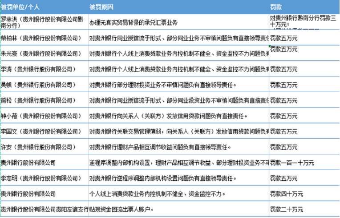Image resolution: width=340 pixels, height=218 pixels.
Task: Select cell 办理无真实贸易背景的承兑汇票业务
Action: 178,22
